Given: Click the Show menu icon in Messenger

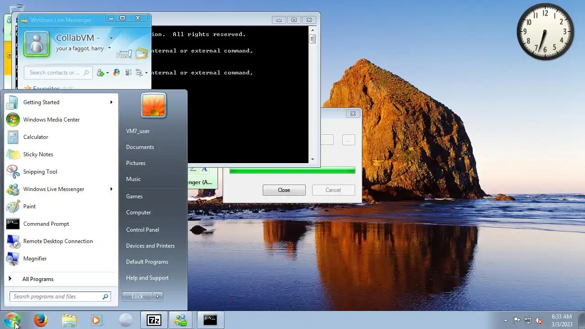Looking at the screenshot, I should pos(139,73).
